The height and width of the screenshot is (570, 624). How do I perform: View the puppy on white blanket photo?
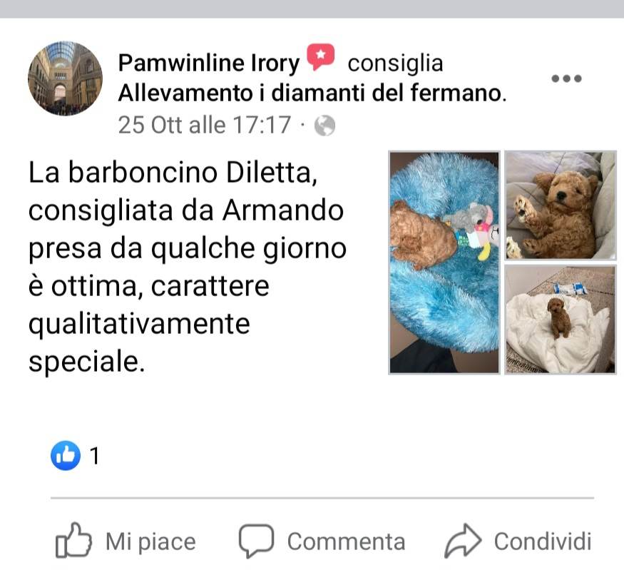[561, 320]
